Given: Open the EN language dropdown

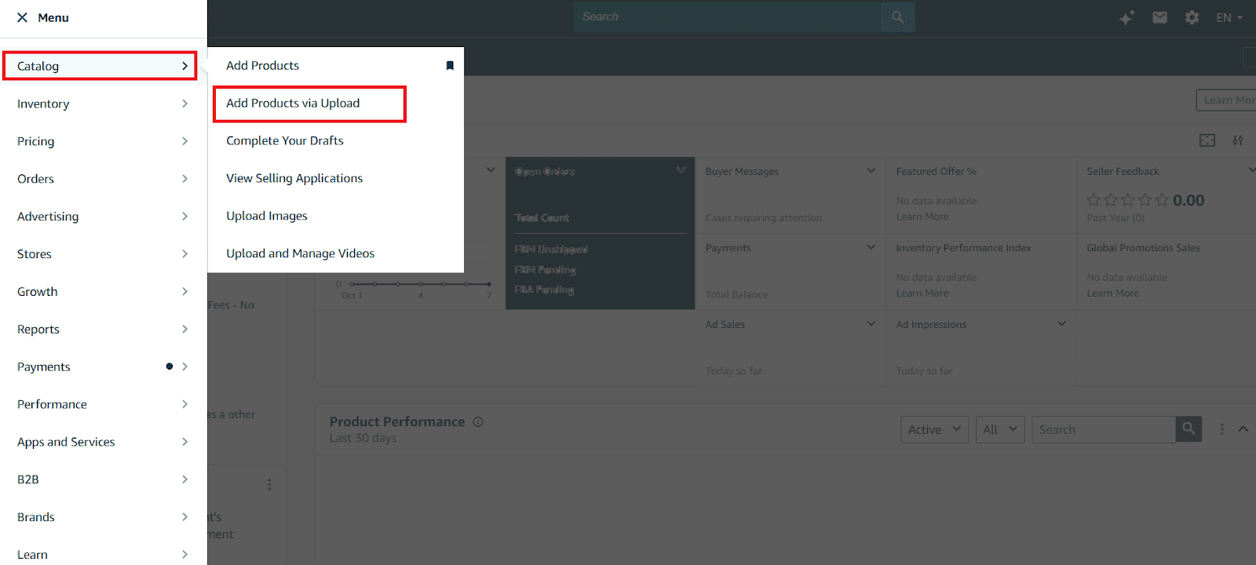Looking at the screenshot, I should [1229, 17].
